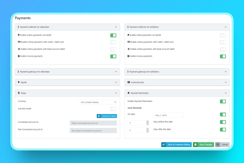Click the invoice icon in exhibitors invoice payments row
The width and height of the screenshot is (244, 163).
pyautogui.click(x=128, y=56)
